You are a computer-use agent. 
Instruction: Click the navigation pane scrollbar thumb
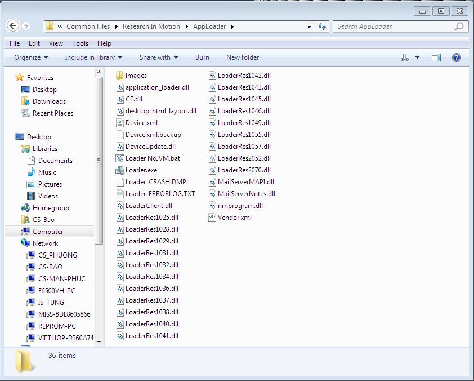coord(99,161)
